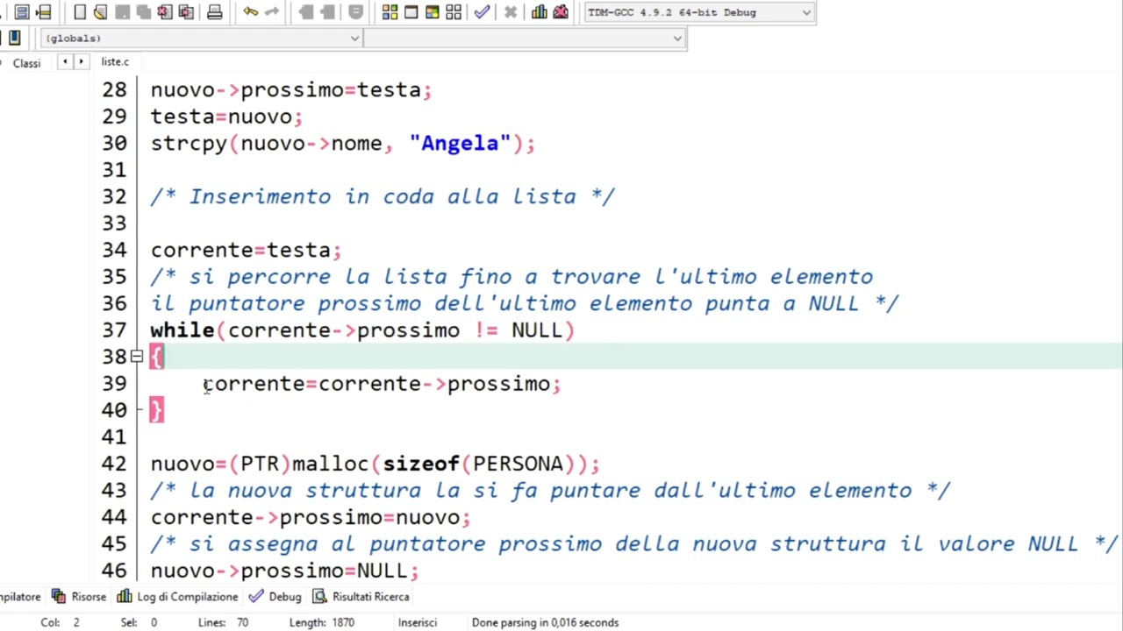The height and width of the screenshot is (631, 1123).
Task: Open the Risorse bottom tab
Action: 79,597
